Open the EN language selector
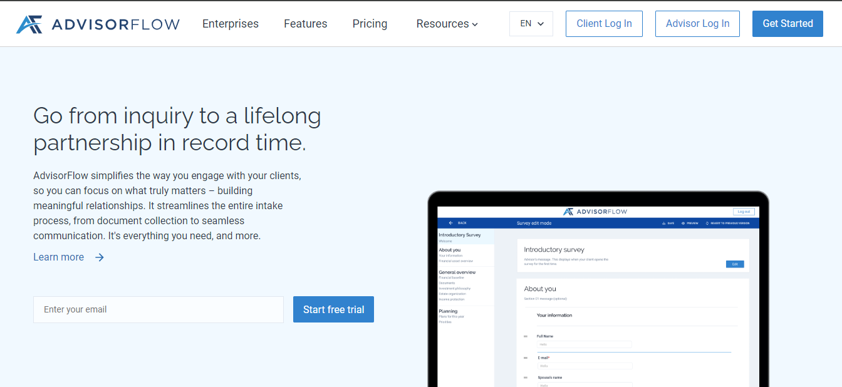Screen dimensions: 842x387 click(x=531, y=24)
